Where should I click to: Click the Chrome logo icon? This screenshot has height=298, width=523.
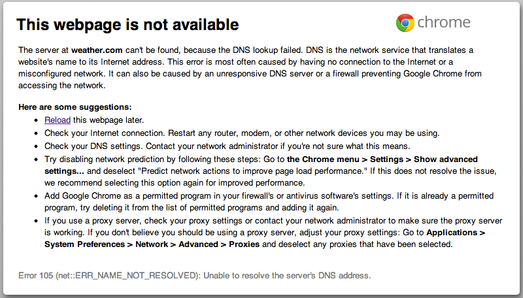[405, 23]
